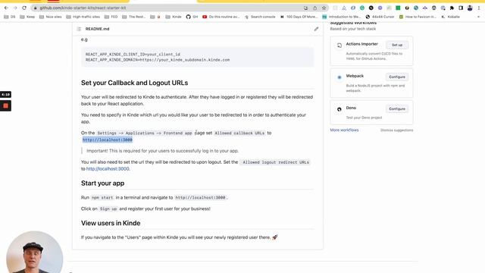Click the Actions Importer workflow icon
Viewport: 485px width, 273px height.
click(x=339, y=45)
